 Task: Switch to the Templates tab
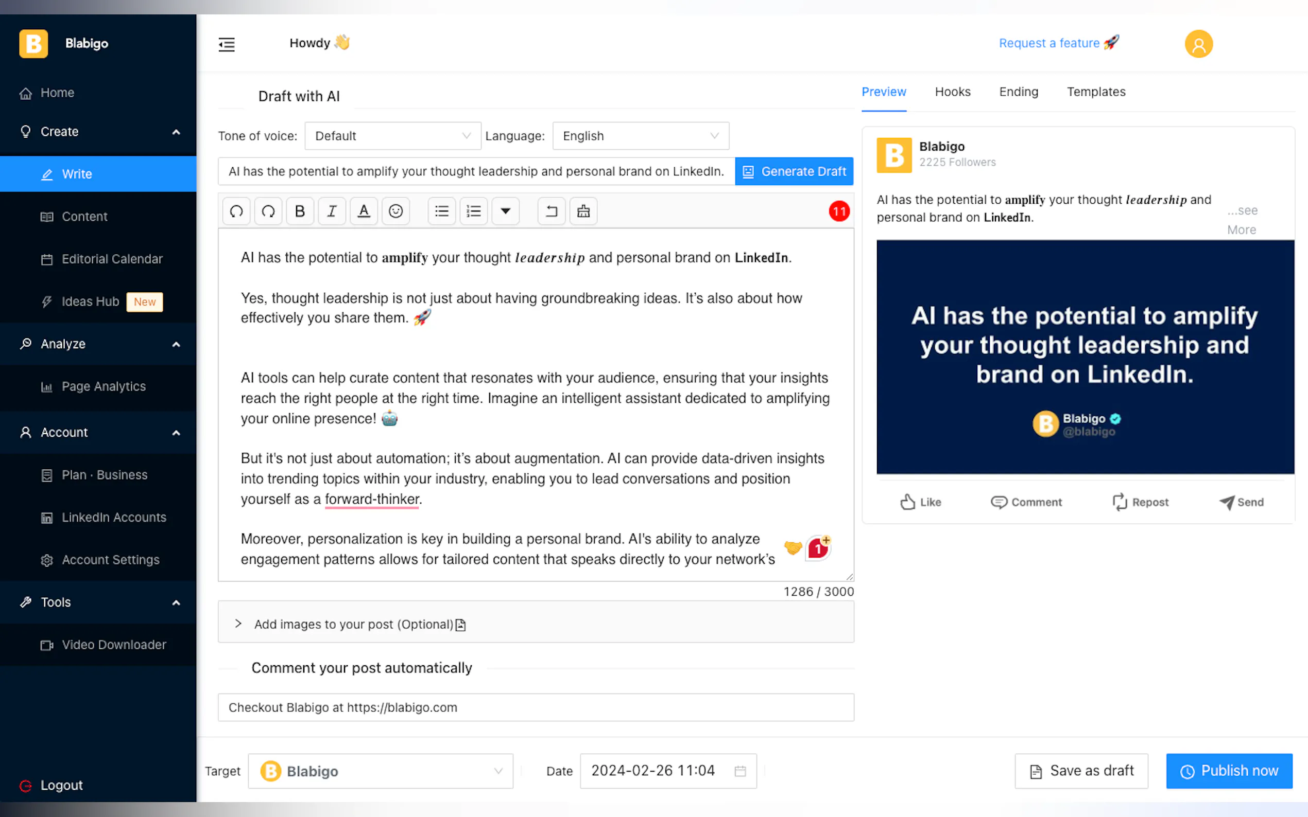(1095, 92)
